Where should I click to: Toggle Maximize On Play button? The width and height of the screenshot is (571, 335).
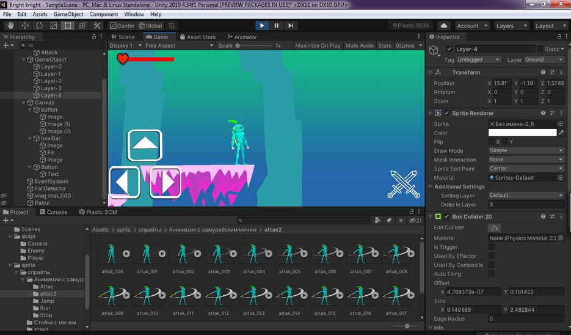(x=318, y=46)
